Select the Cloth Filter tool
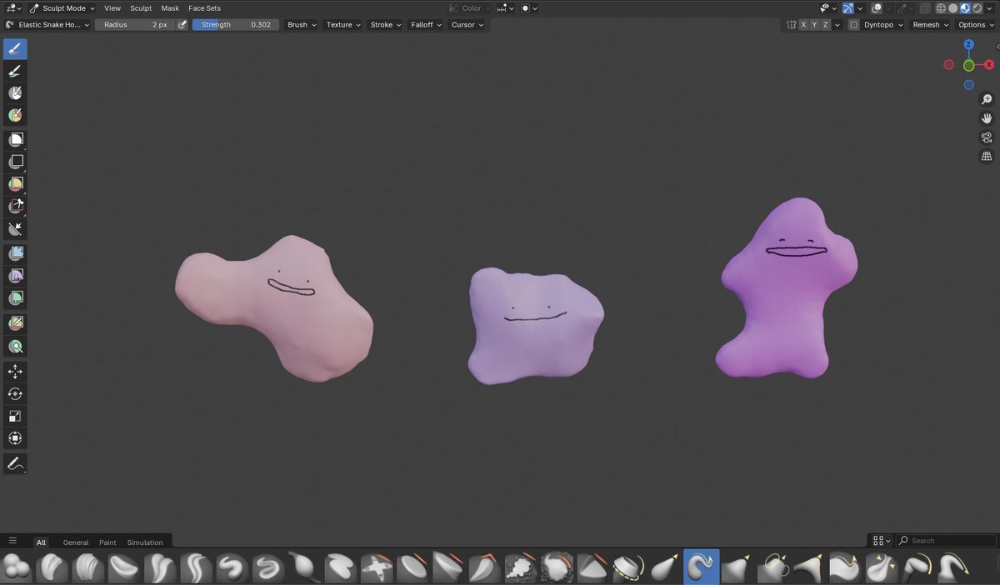The width and height of the screenshot is (1000, 585). [15, 276]
